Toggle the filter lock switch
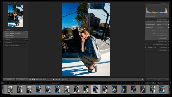 pyautogui.click(x=170, y=83)
